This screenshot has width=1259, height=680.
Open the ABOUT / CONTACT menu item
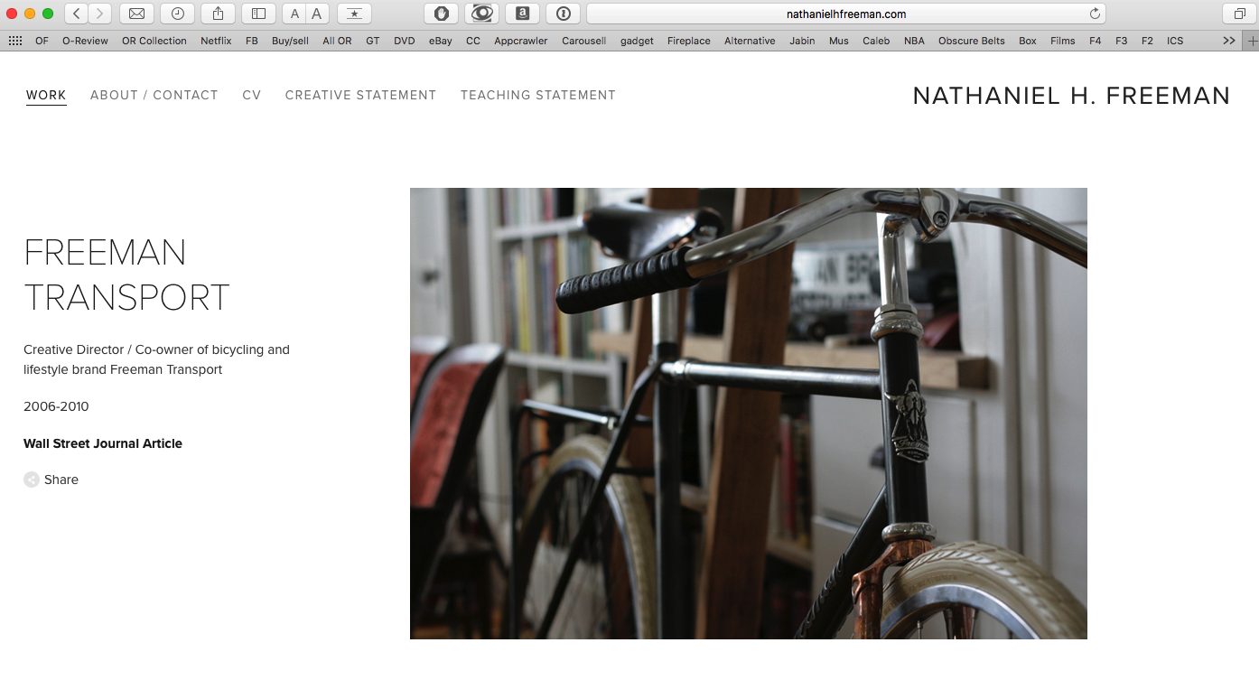(154, 95)
